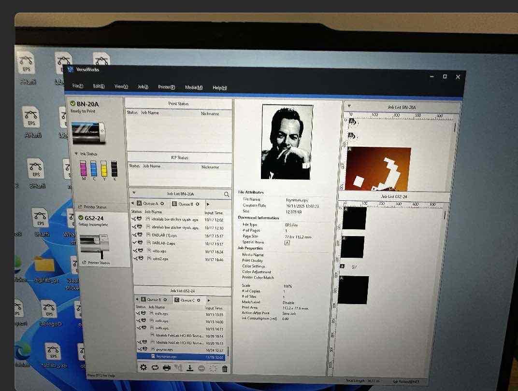Select the BN-20A printer image
The height and width of the screenshot is (391, 518).
88,132
